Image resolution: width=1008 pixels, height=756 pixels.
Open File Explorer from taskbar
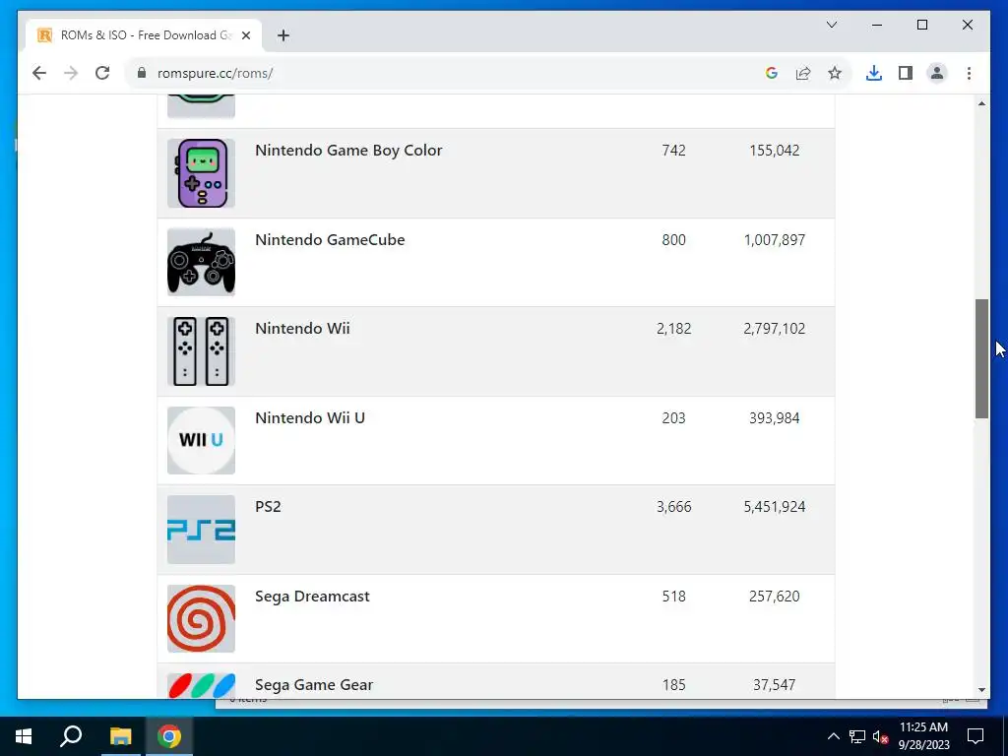coord(120,736)
